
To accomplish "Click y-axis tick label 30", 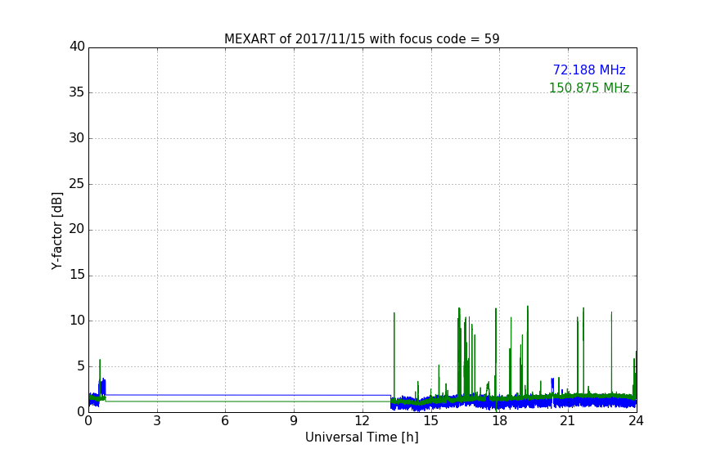I will tap(77, 138).
